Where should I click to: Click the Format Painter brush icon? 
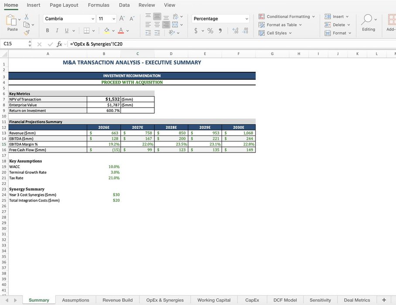coord(27,32)
